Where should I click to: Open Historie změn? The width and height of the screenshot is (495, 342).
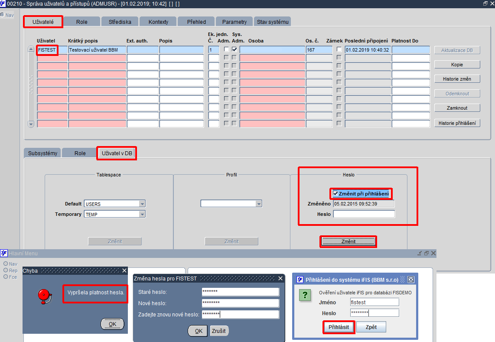(x=457, y=79)
